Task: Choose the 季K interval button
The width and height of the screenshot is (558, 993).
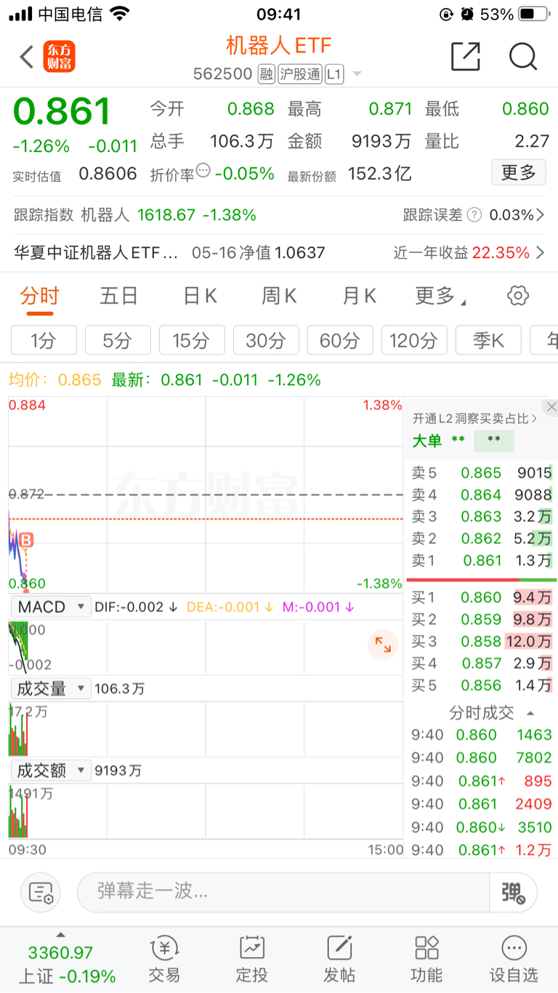Action: click(x=488, y=340)
